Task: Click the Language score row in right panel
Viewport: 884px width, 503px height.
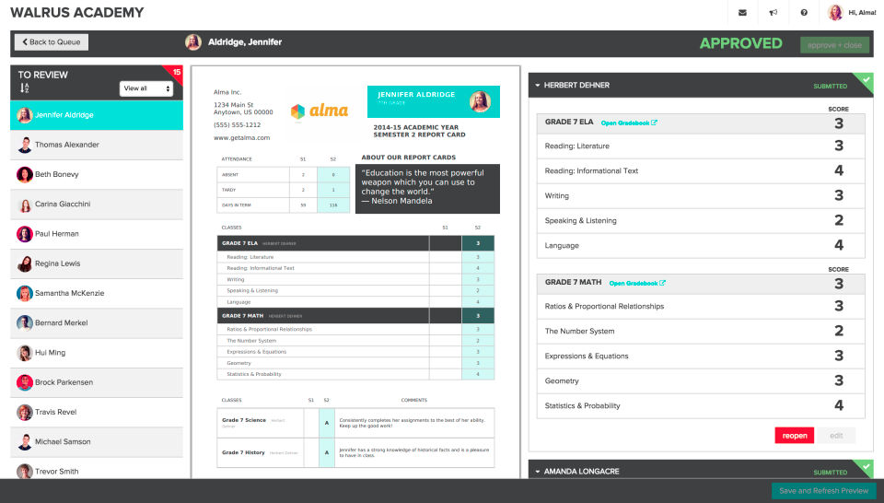Action: click(701, 245)
